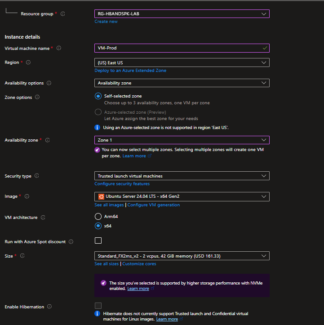Click info icon next to VM architecture

coord(43,218)
